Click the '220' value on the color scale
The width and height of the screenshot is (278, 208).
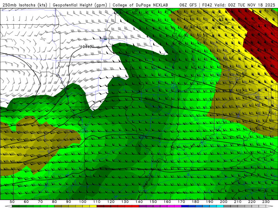click(x=252, y=202)
